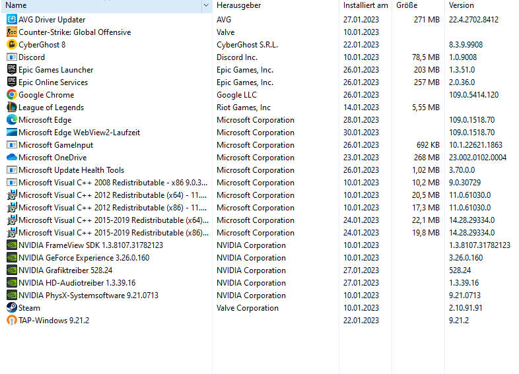Select the AVG Driver Updater name

point(52,20)
